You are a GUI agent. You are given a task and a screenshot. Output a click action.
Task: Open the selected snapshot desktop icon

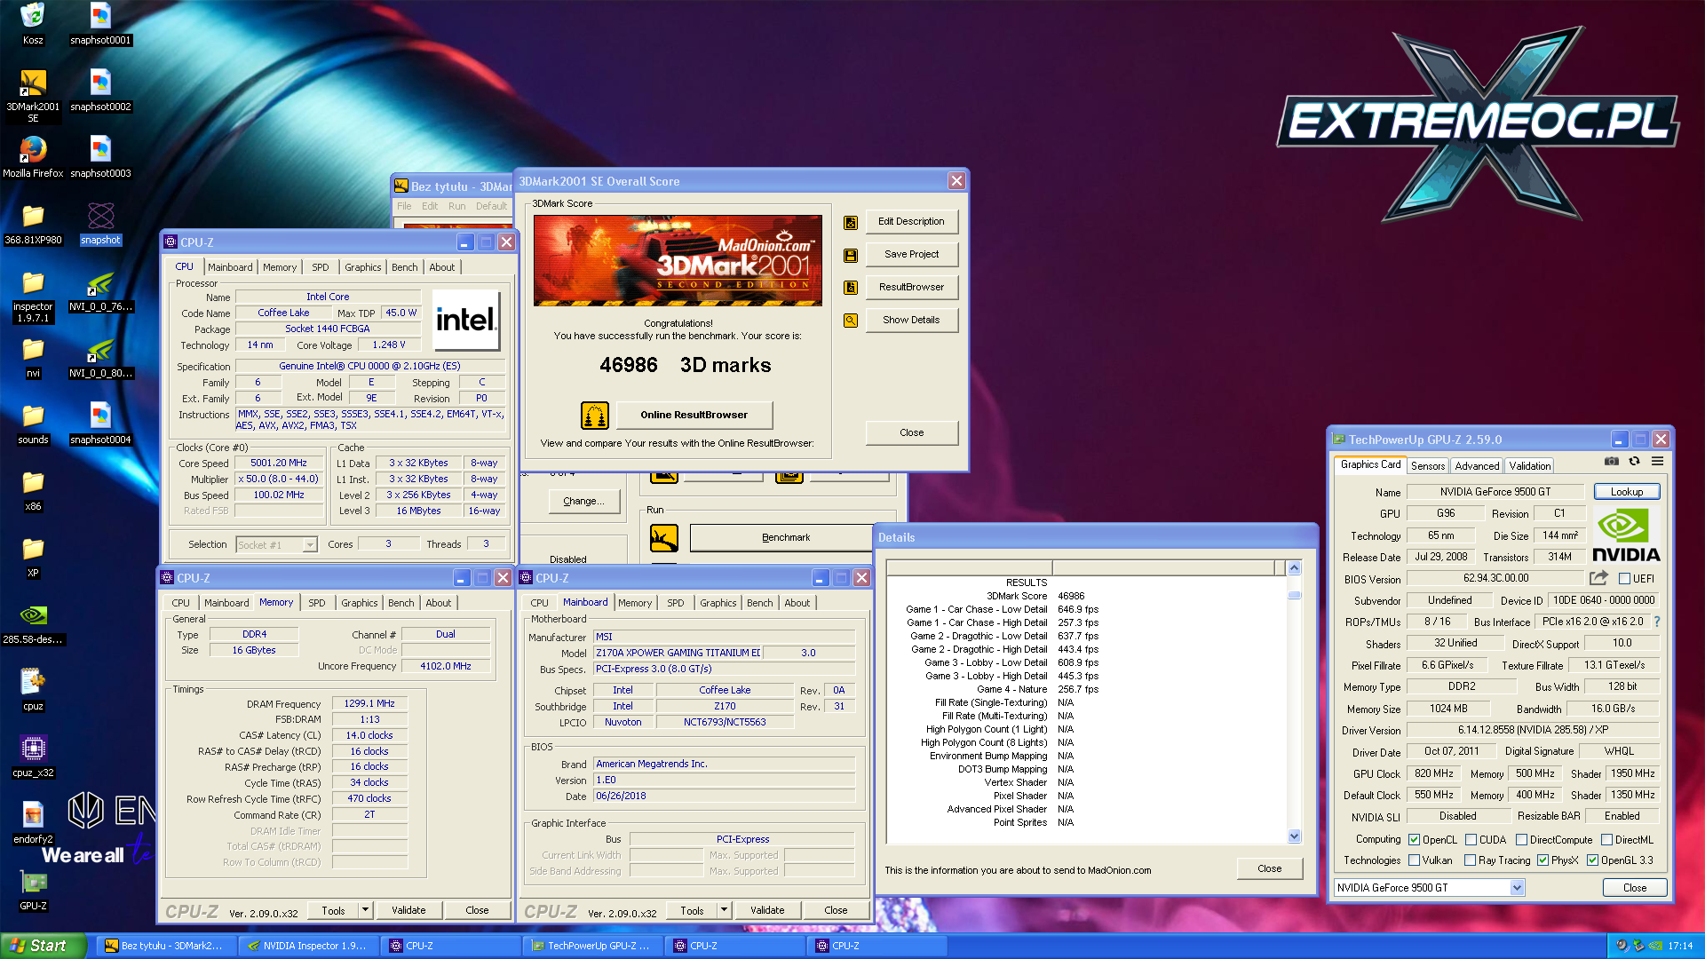click(100, 216)
